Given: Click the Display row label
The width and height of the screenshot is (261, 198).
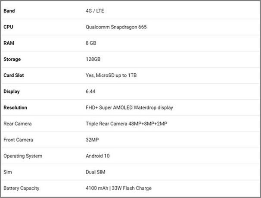Looking at the screenshot, I should click(x=12, y=91).
